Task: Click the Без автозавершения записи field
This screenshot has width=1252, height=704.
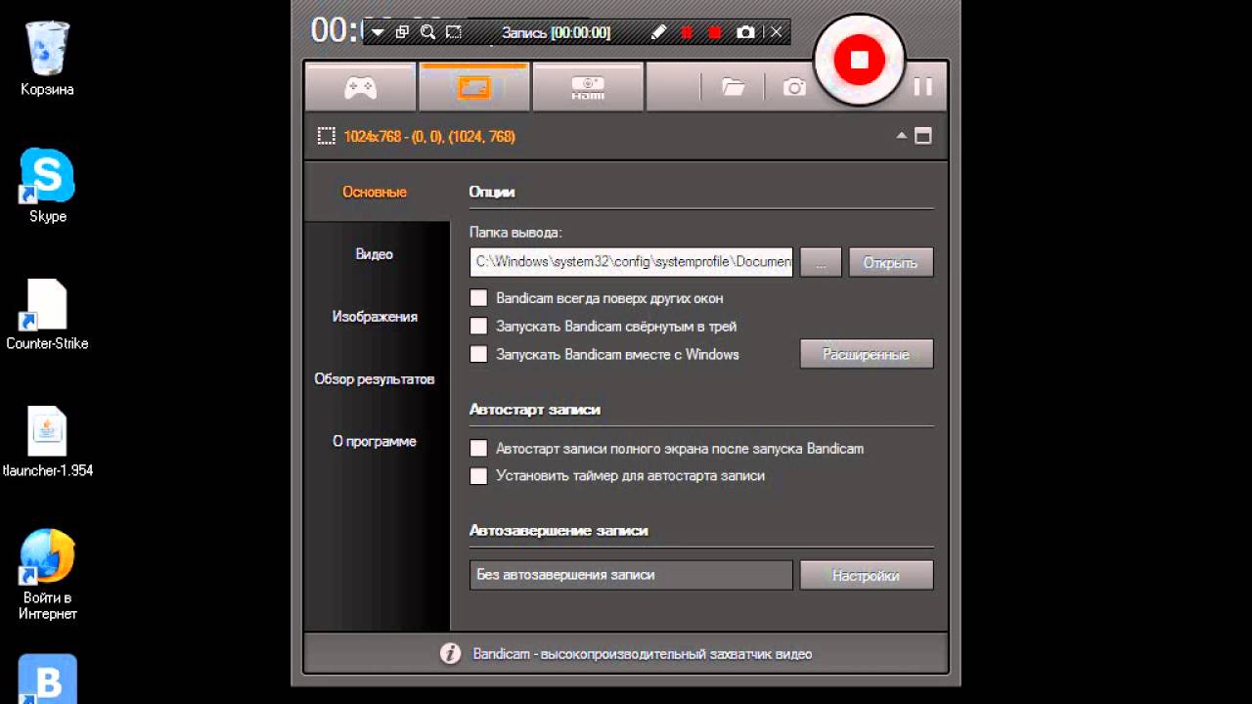Action: pos(631,575)
